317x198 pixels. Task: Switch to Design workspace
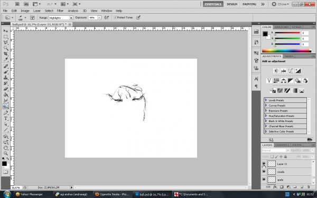232,4
